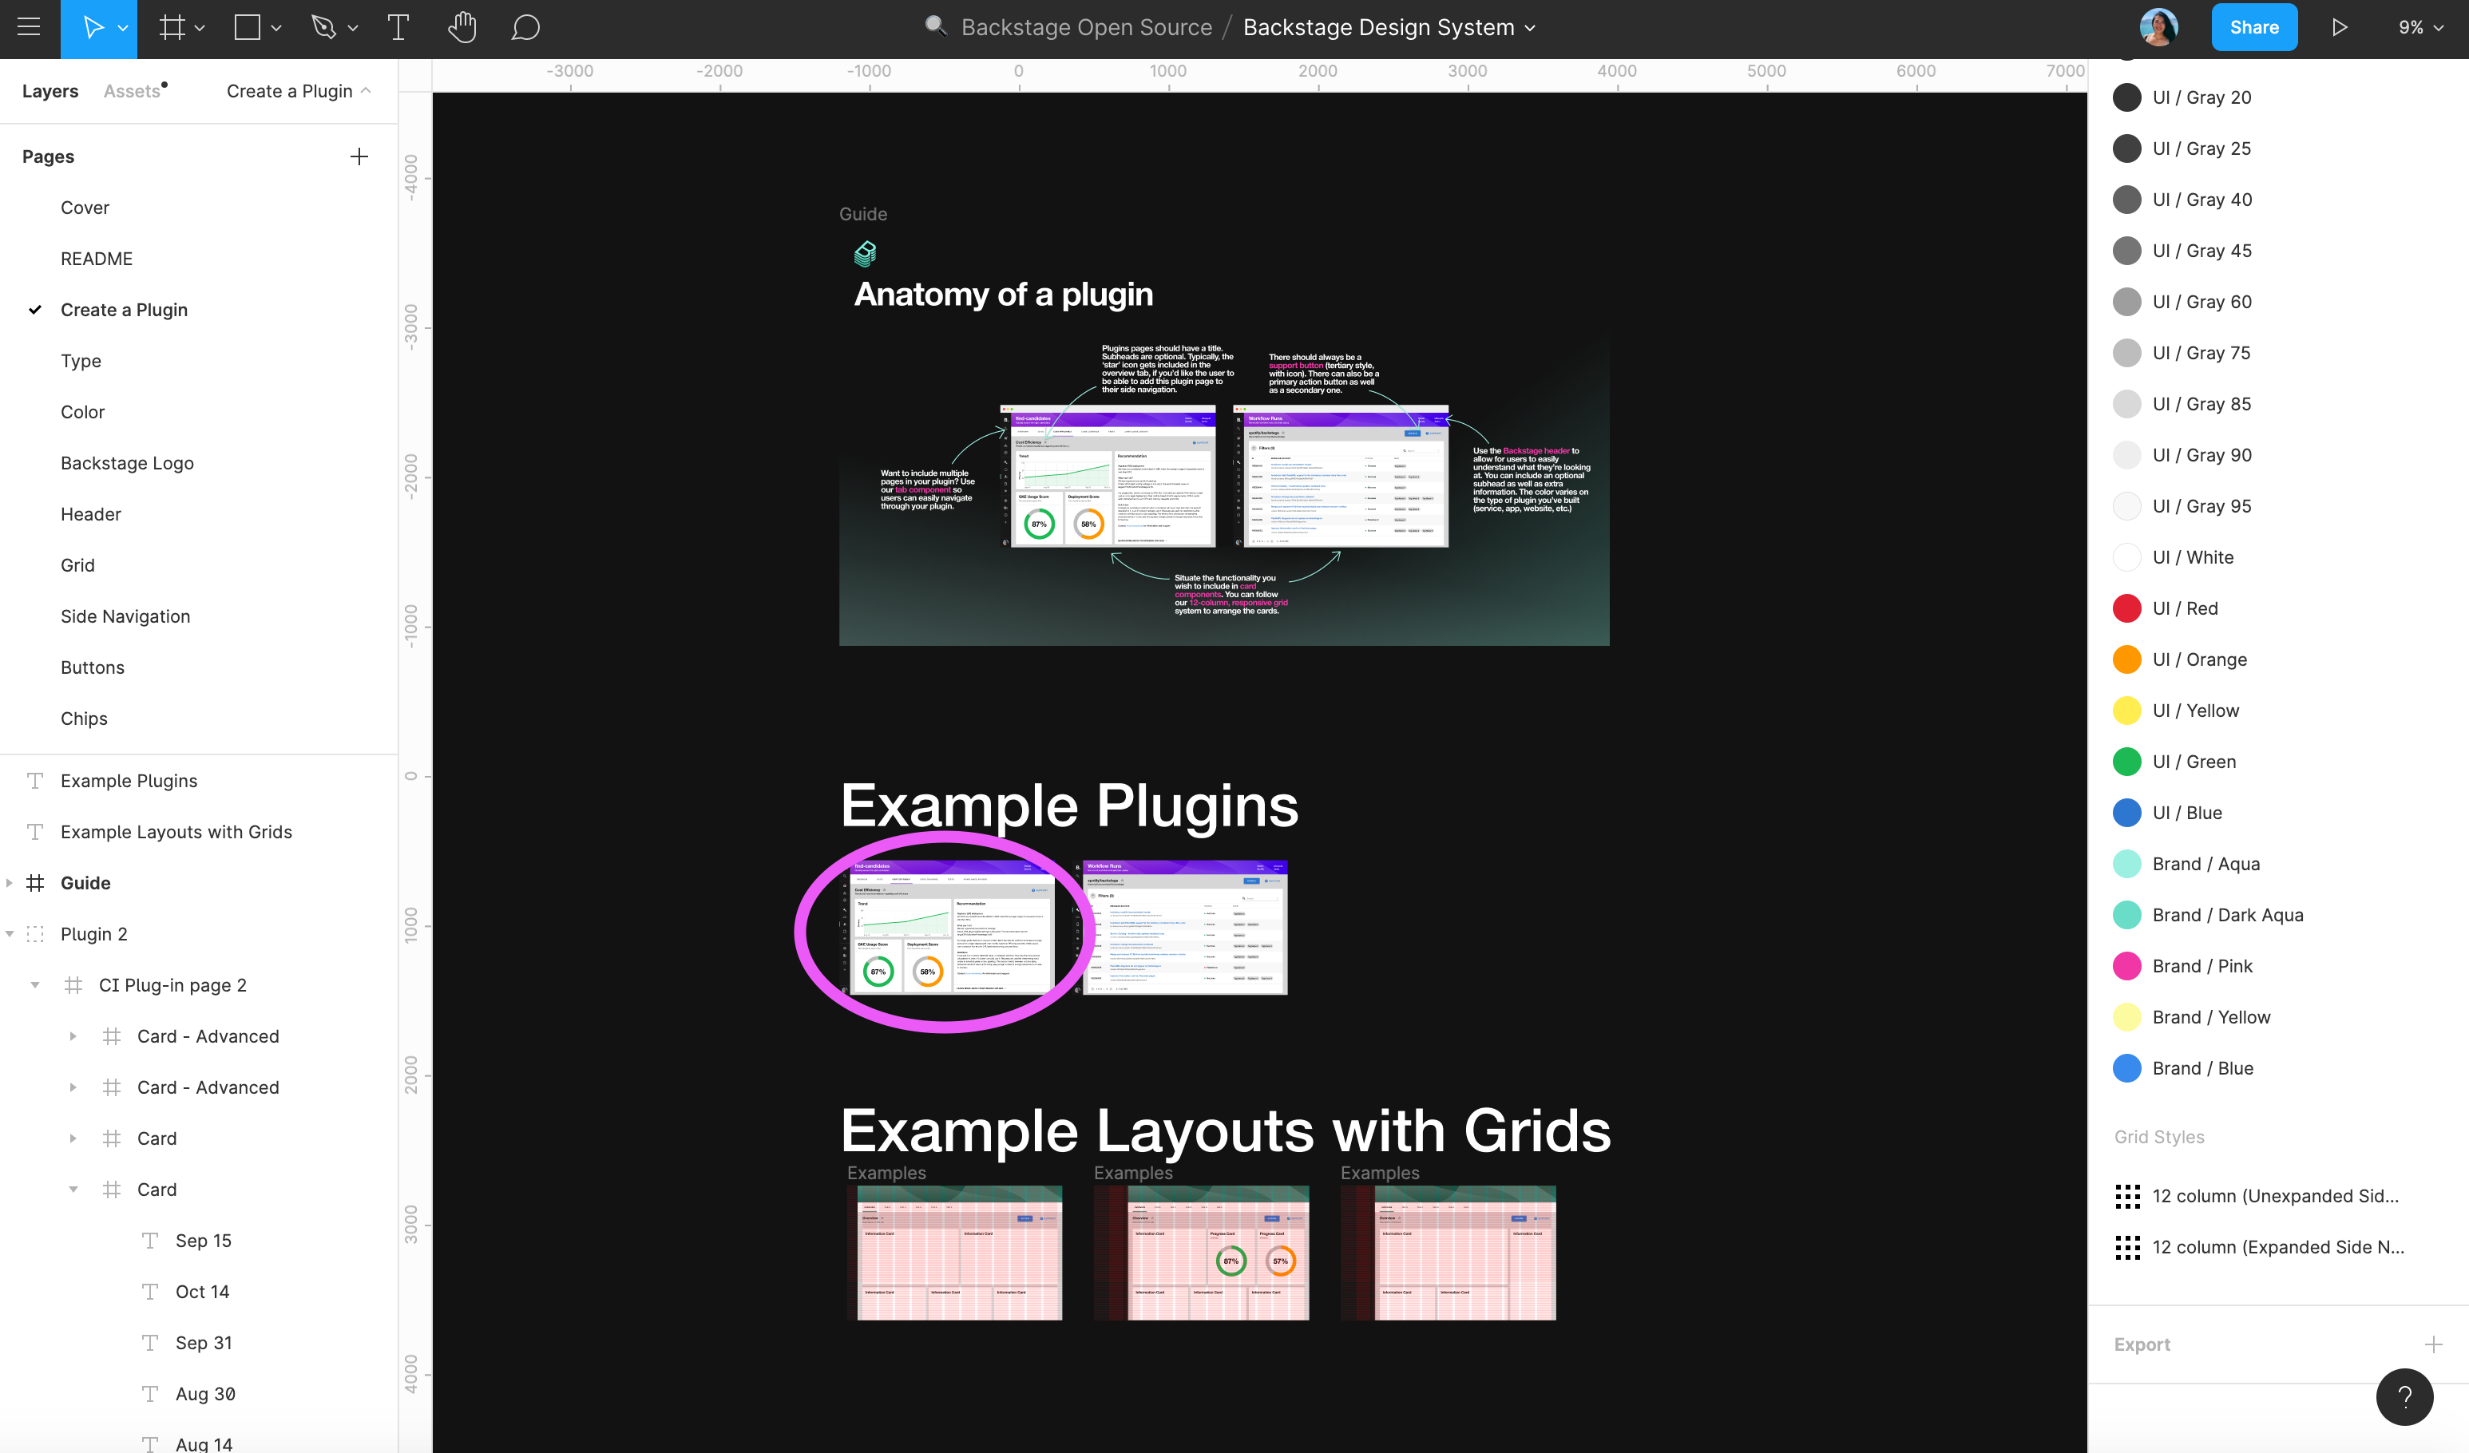Collapse the Plugin 2 layer group
The image size is (2469, 1453).
pos(9,934)
